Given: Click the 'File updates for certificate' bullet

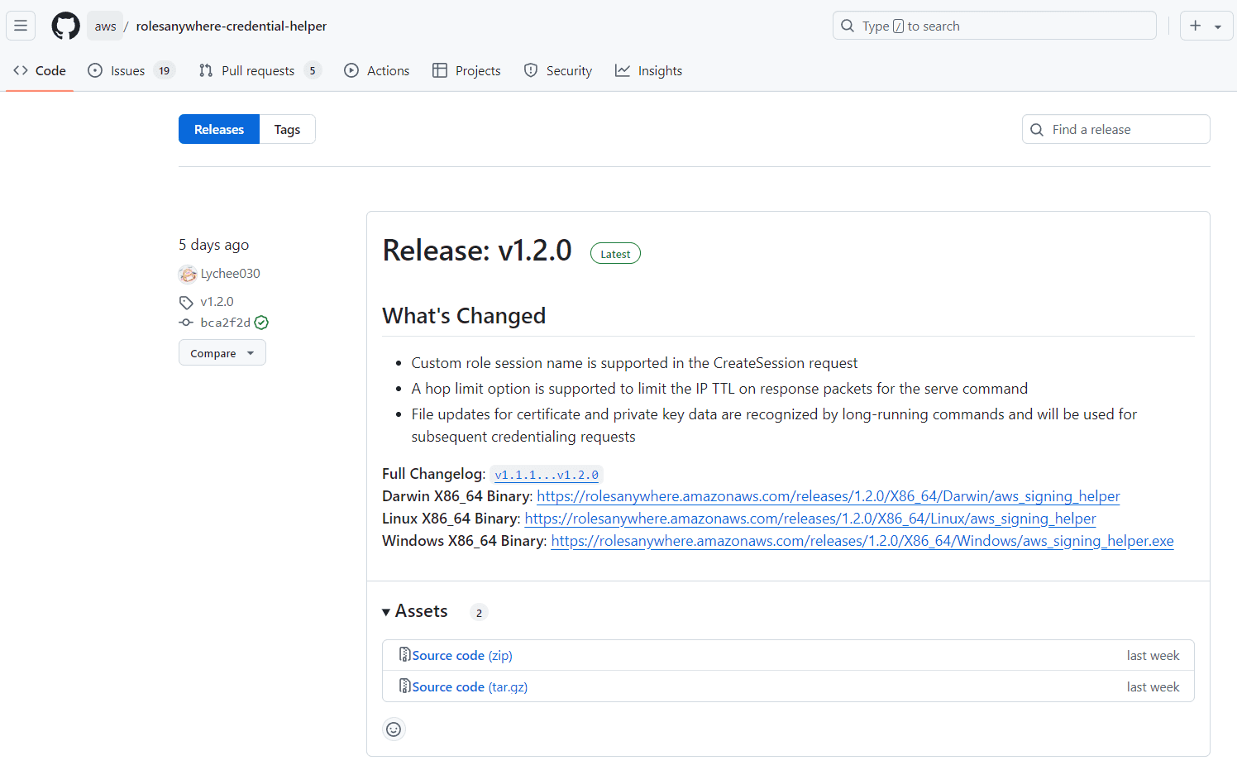Looking at the screenshot, I should 774,425.
